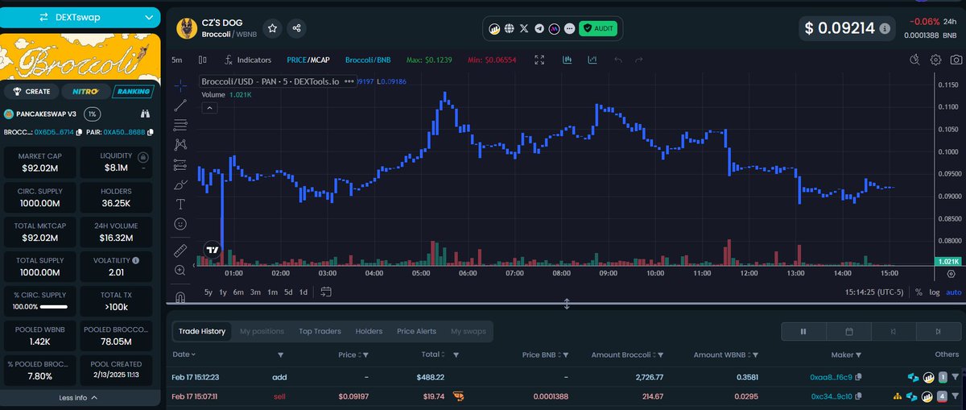The width and height of the screenshot is (966, 410).
Task: Collapse the volume indicator legend
Action: [x=208, y=107]
